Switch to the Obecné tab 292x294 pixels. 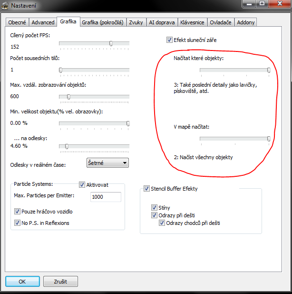18,22
